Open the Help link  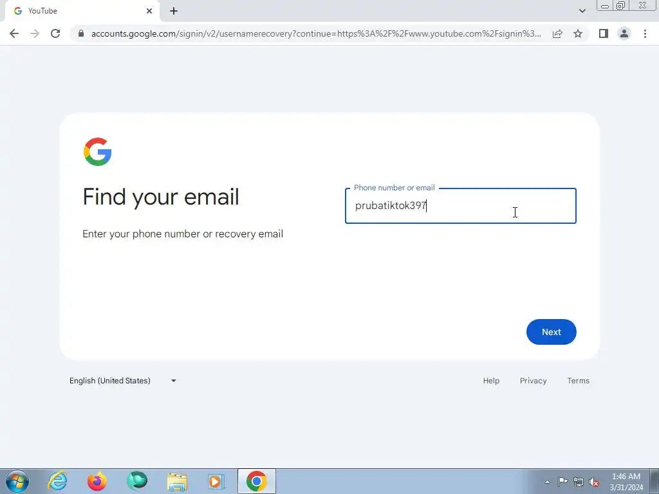click(491, 381)
